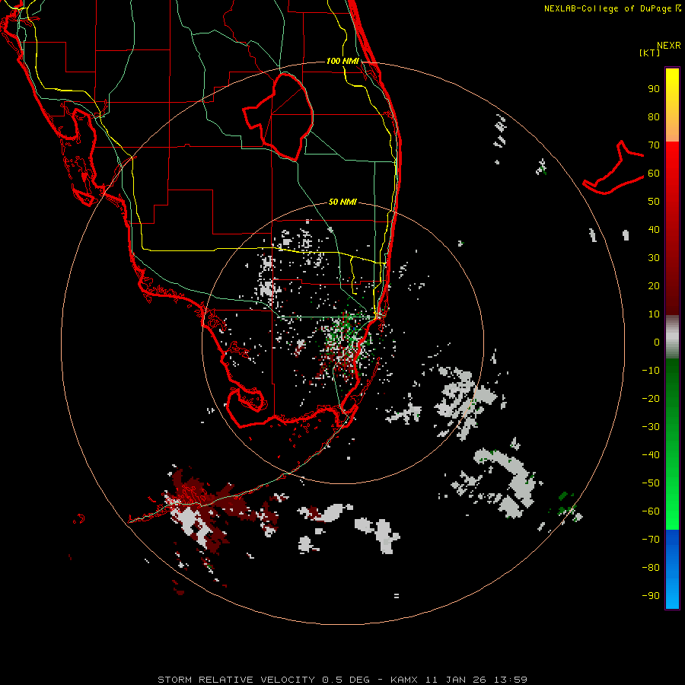This screenshot has width=685, height=685.
Task: Click the 30 value on the velocity scale
Action: pyautogui.click(x=654, y=258)
